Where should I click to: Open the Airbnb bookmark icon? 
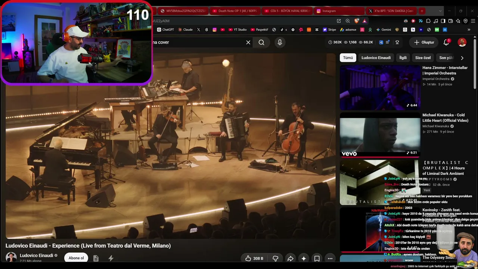point(362,30)
